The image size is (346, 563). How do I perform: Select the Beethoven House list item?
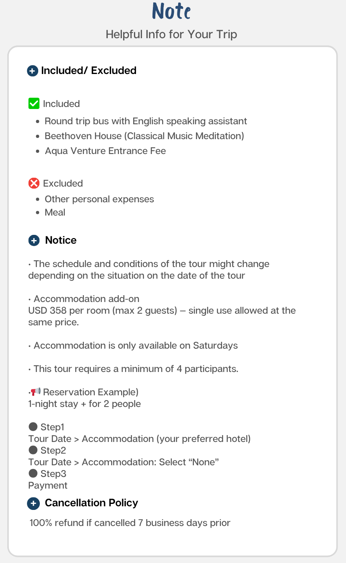(x=144, y=136)
